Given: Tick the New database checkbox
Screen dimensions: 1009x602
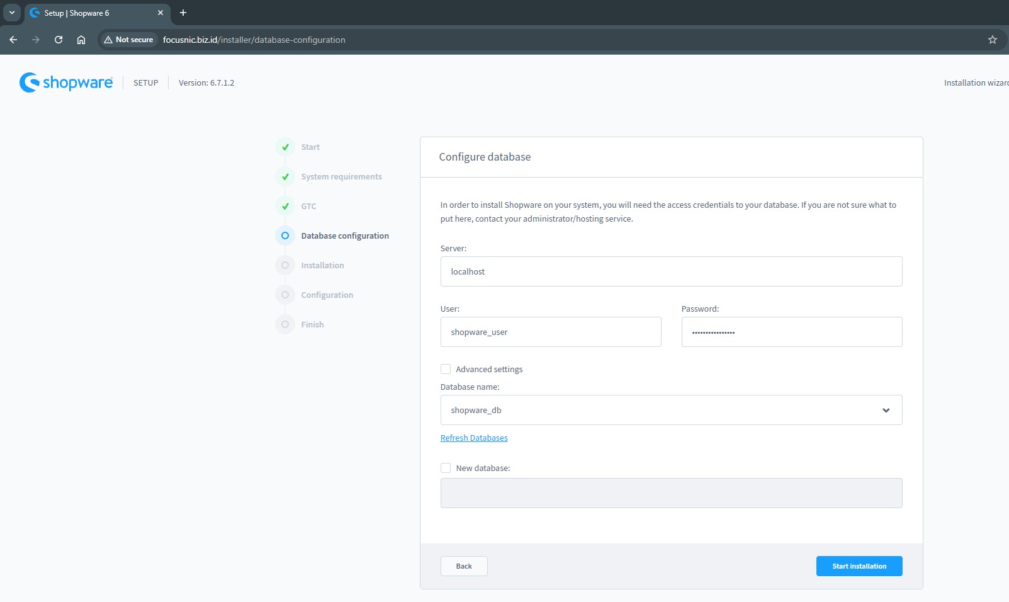Looking at the screenshot, I should [446, 468].
